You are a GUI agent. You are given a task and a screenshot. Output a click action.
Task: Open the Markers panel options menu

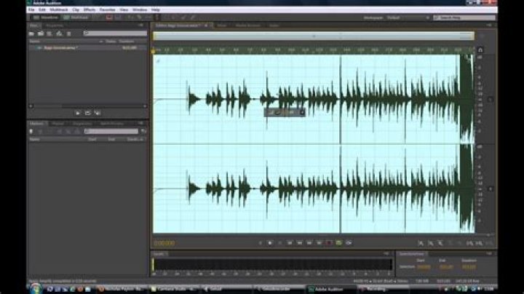point(140,124)
